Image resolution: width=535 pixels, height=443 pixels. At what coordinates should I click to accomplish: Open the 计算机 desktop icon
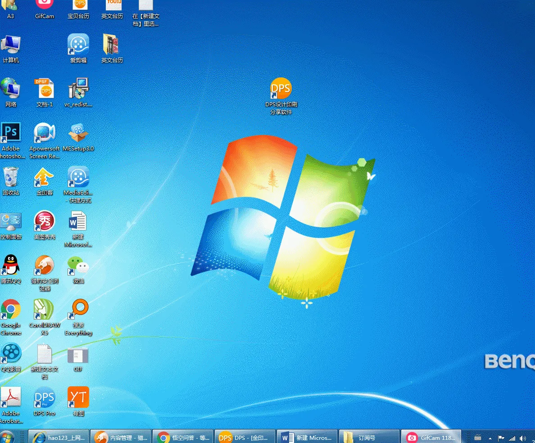click(x=10, y=50)
